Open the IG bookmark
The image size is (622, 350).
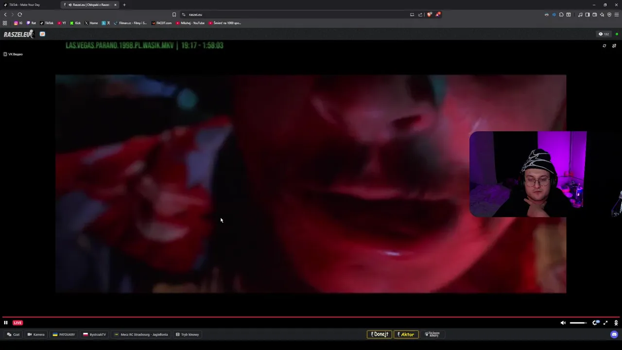pos(18,23)
